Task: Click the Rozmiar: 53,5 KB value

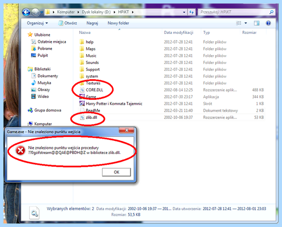Action: pos(134,215)
